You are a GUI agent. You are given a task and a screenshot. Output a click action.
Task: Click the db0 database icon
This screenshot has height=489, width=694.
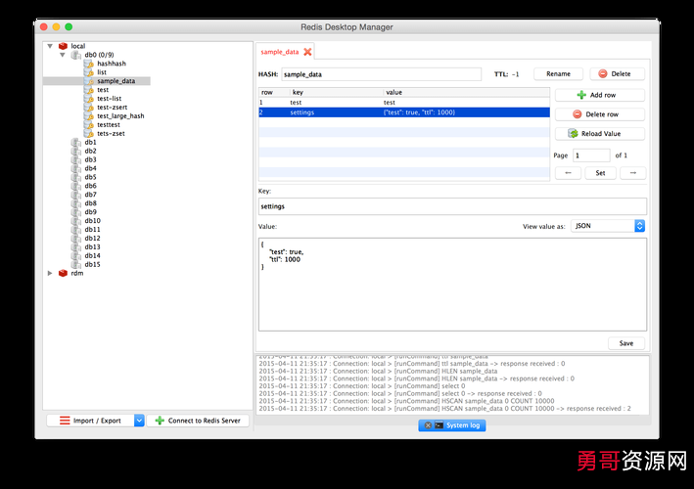pyautogui.click(x=75, y=55)
